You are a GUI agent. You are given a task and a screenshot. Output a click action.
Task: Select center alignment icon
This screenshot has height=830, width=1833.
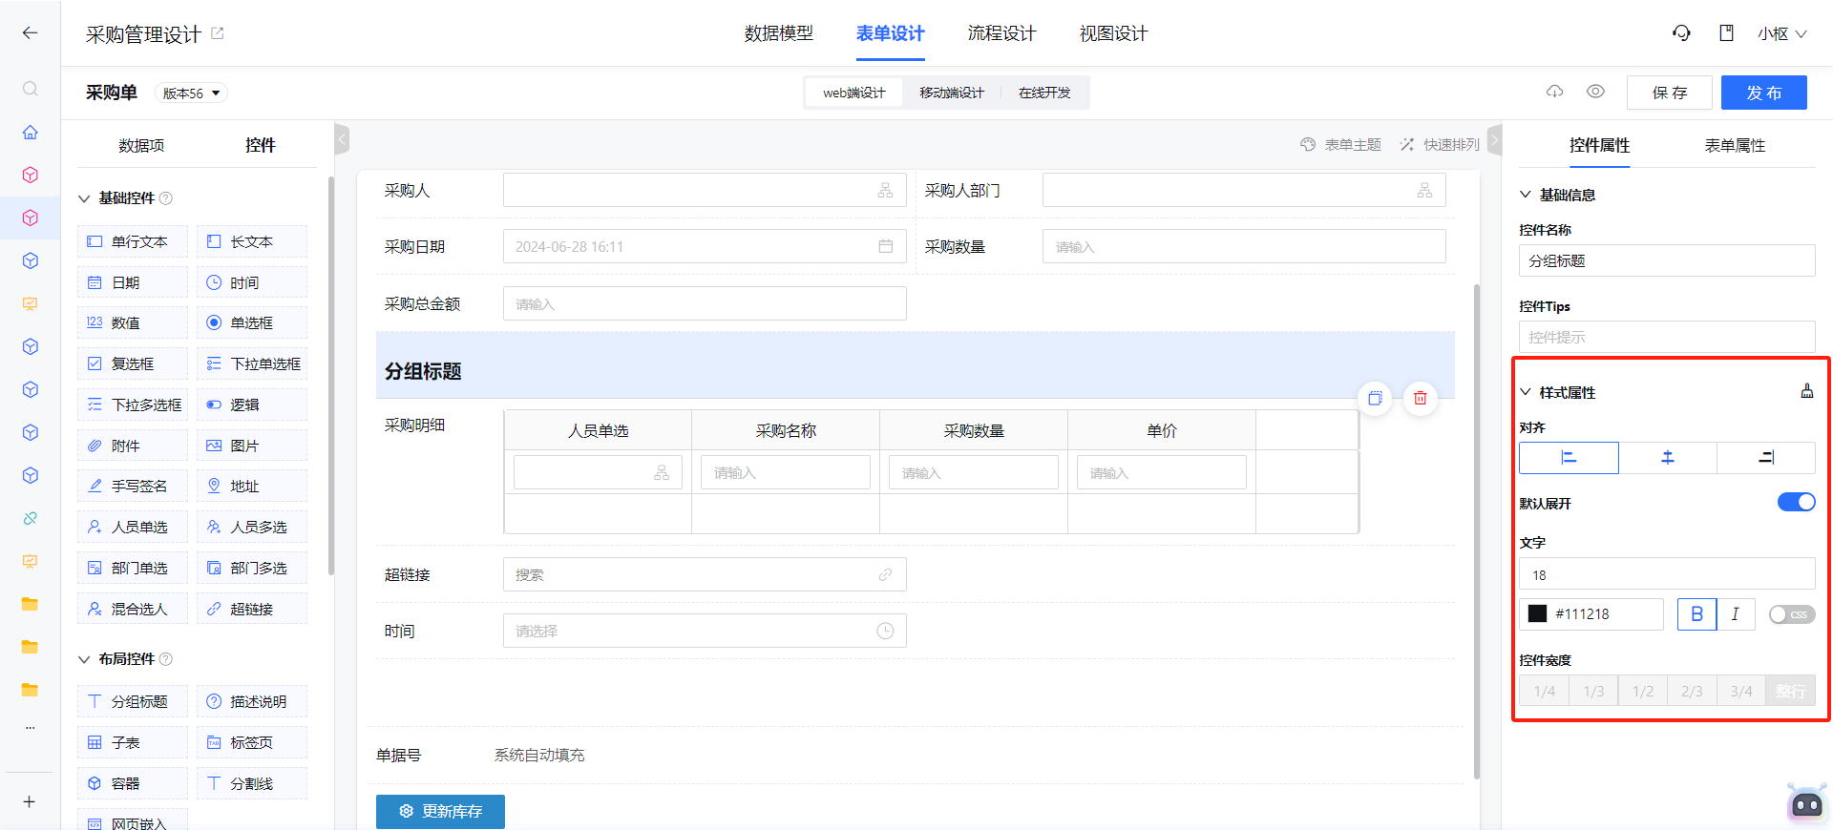[1668, 458]
